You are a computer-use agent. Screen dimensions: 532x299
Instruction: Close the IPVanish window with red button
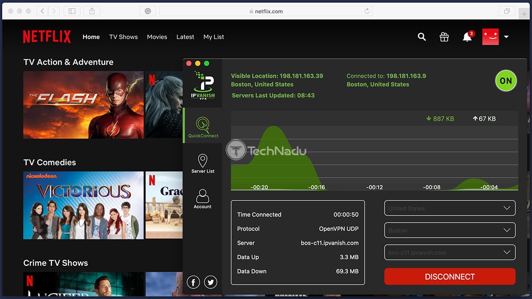[189, 63]
